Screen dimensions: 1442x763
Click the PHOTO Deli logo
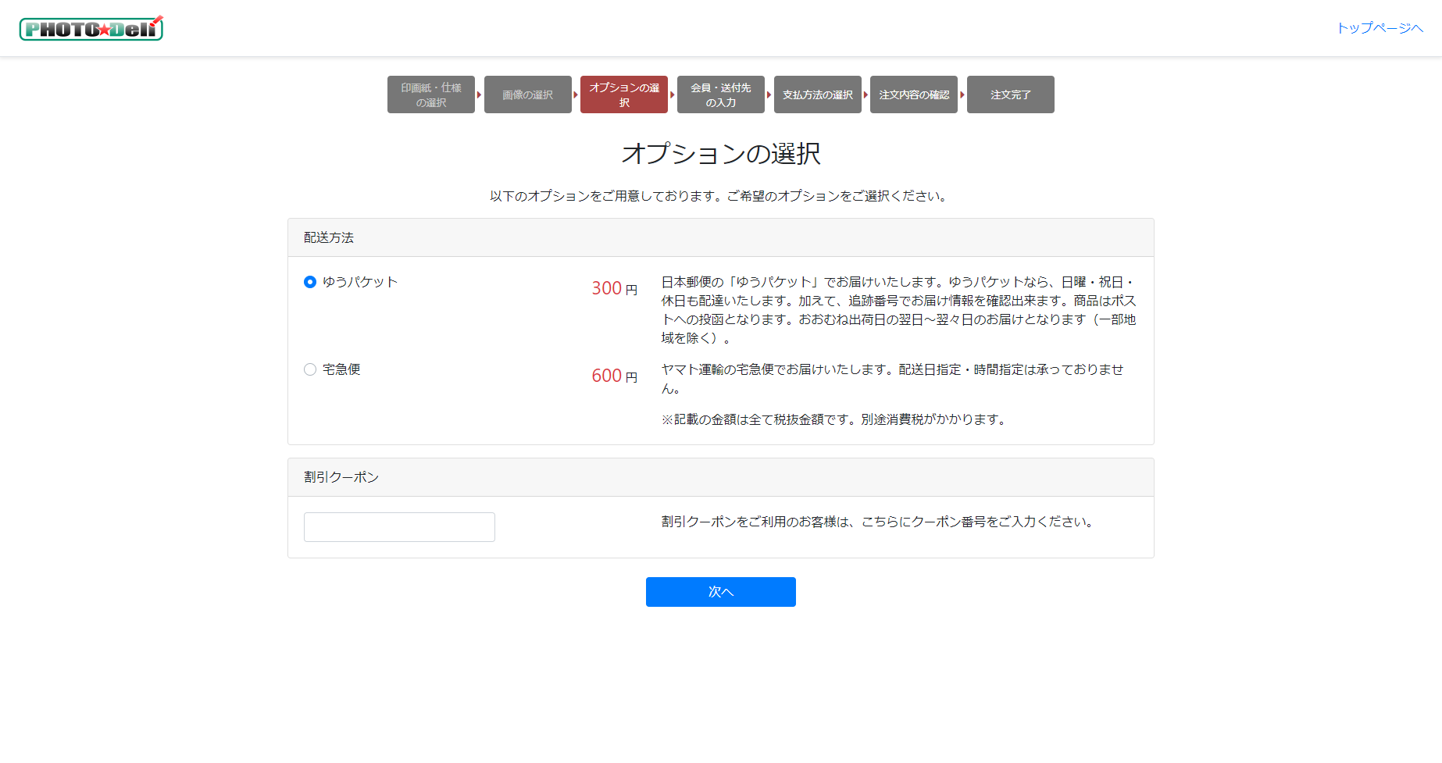91,28
